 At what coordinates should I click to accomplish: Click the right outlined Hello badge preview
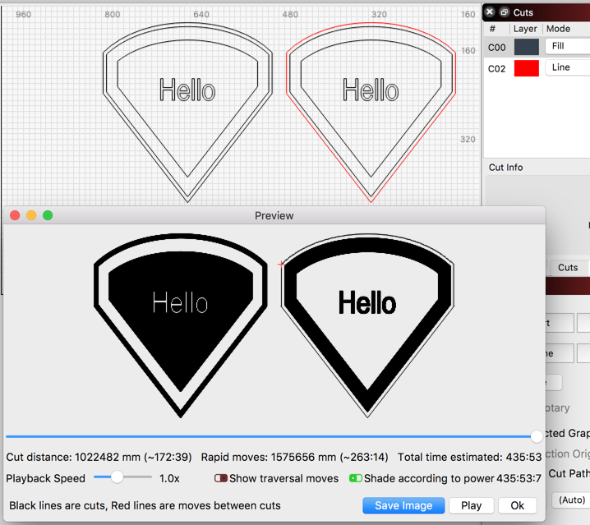click(367, 325)
